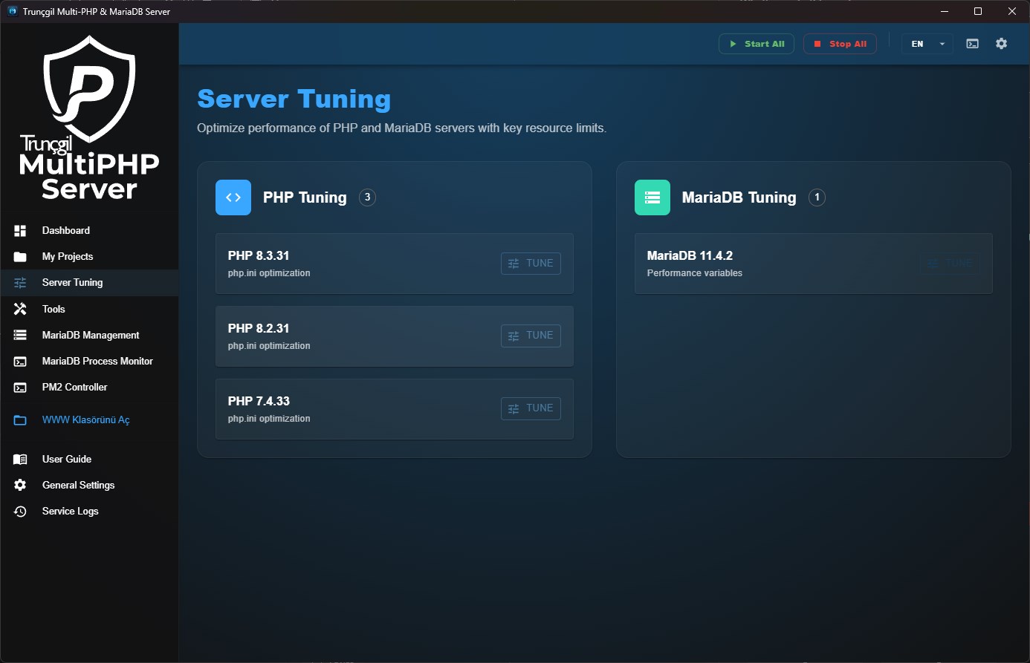Click Stop All button
The height and width of the screenshot is (663, 1030).
(840, 44)
